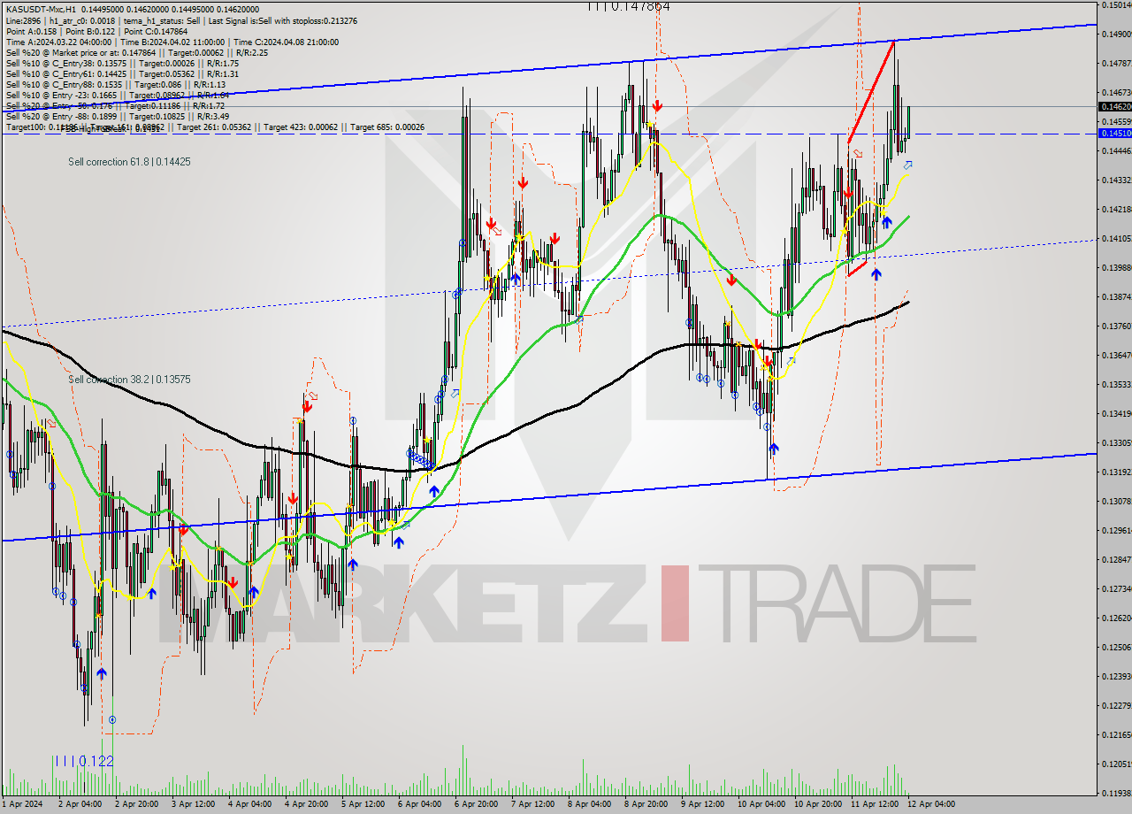The image size is (1132, 814).
Task: Click the 0.12393 price axis label
Action: (1117, 677)
